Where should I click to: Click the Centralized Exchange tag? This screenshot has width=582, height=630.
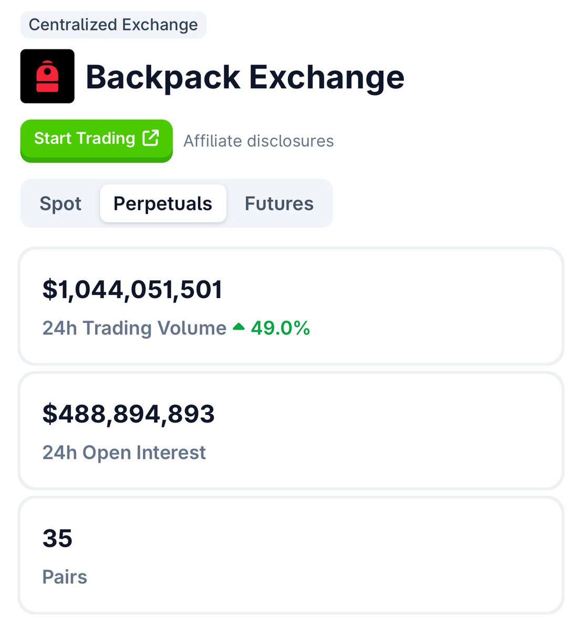point(113,25)
